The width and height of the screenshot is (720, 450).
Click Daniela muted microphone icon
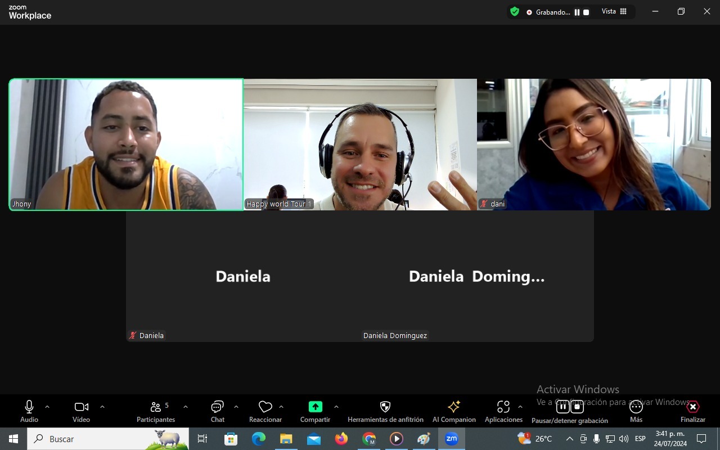(x=133, y=335)
